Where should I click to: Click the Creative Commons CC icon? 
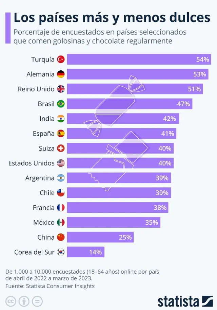point(11,301)
